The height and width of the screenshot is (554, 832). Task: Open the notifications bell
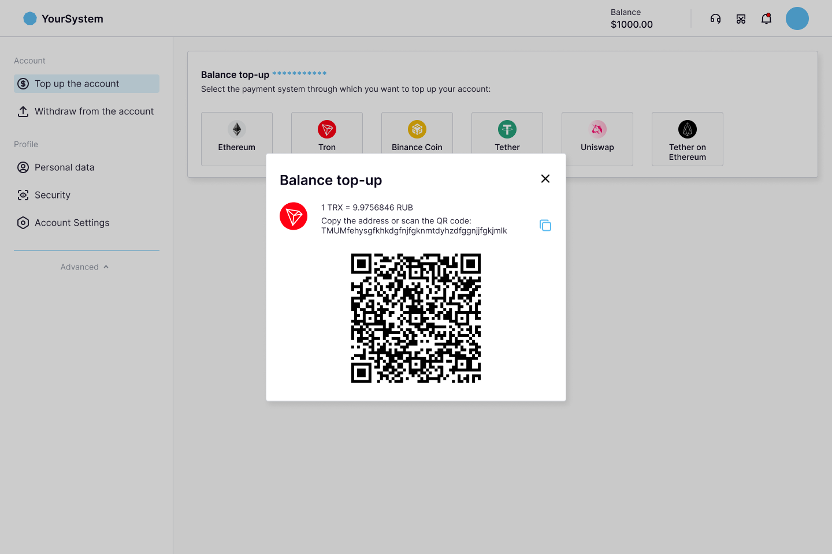pyautogui.click(x=766, y=19)
